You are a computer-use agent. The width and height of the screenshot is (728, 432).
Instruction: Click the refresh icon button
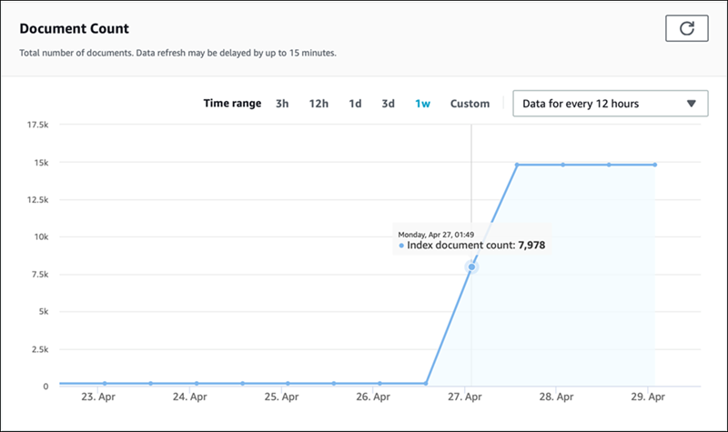(687, 29)
